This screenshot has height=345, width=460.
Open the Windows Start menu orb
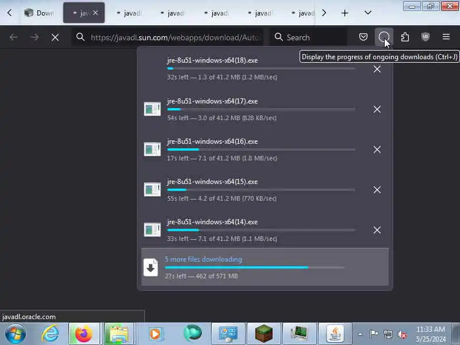(16, 334)
